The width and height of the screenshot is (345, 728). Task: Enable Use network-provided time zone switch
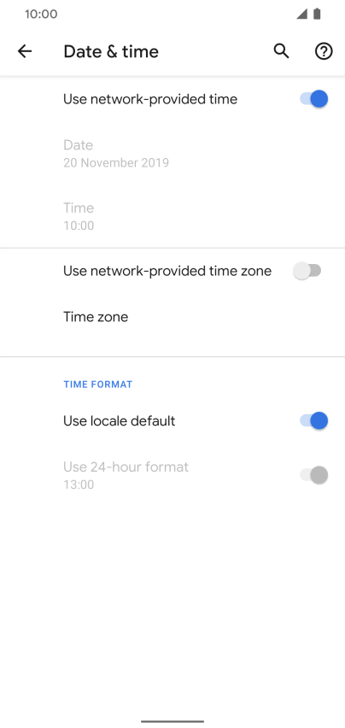(307, 271)
